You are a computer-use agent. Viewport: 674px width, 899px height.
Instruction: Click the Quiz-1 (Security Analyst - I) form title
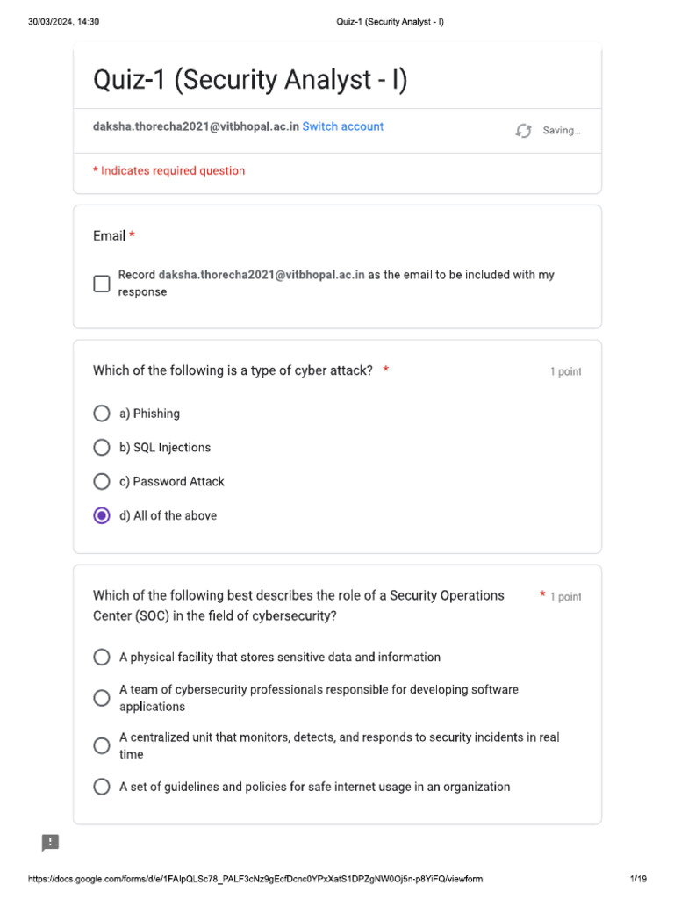[x=250, y=80]
